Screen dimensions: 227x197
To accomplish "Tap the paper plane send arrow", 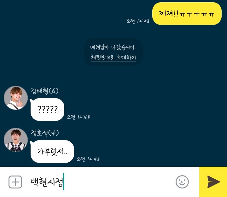I will pyautogui.click(x=213, y=182).
